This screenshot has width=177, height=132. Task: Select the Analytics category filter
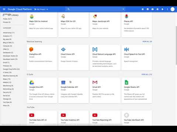click(x=7, y=36)
